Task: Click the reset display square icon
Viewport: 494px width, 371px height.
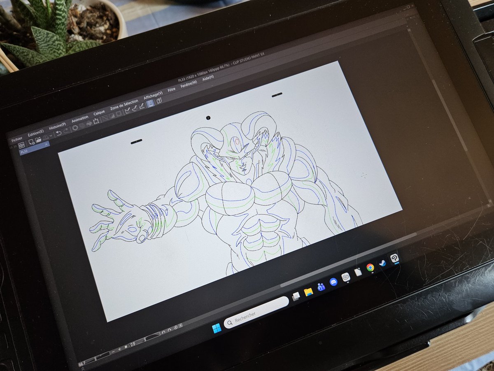Action: click(126, 347)
